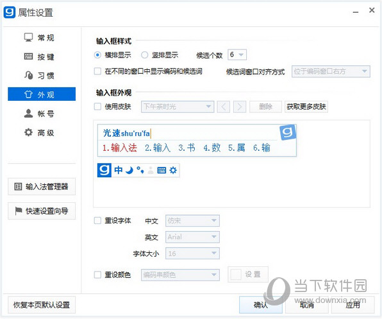Open the 中文 font dropdown 仿宋
This screenshot has width=382, height=319.
(192, 221)
